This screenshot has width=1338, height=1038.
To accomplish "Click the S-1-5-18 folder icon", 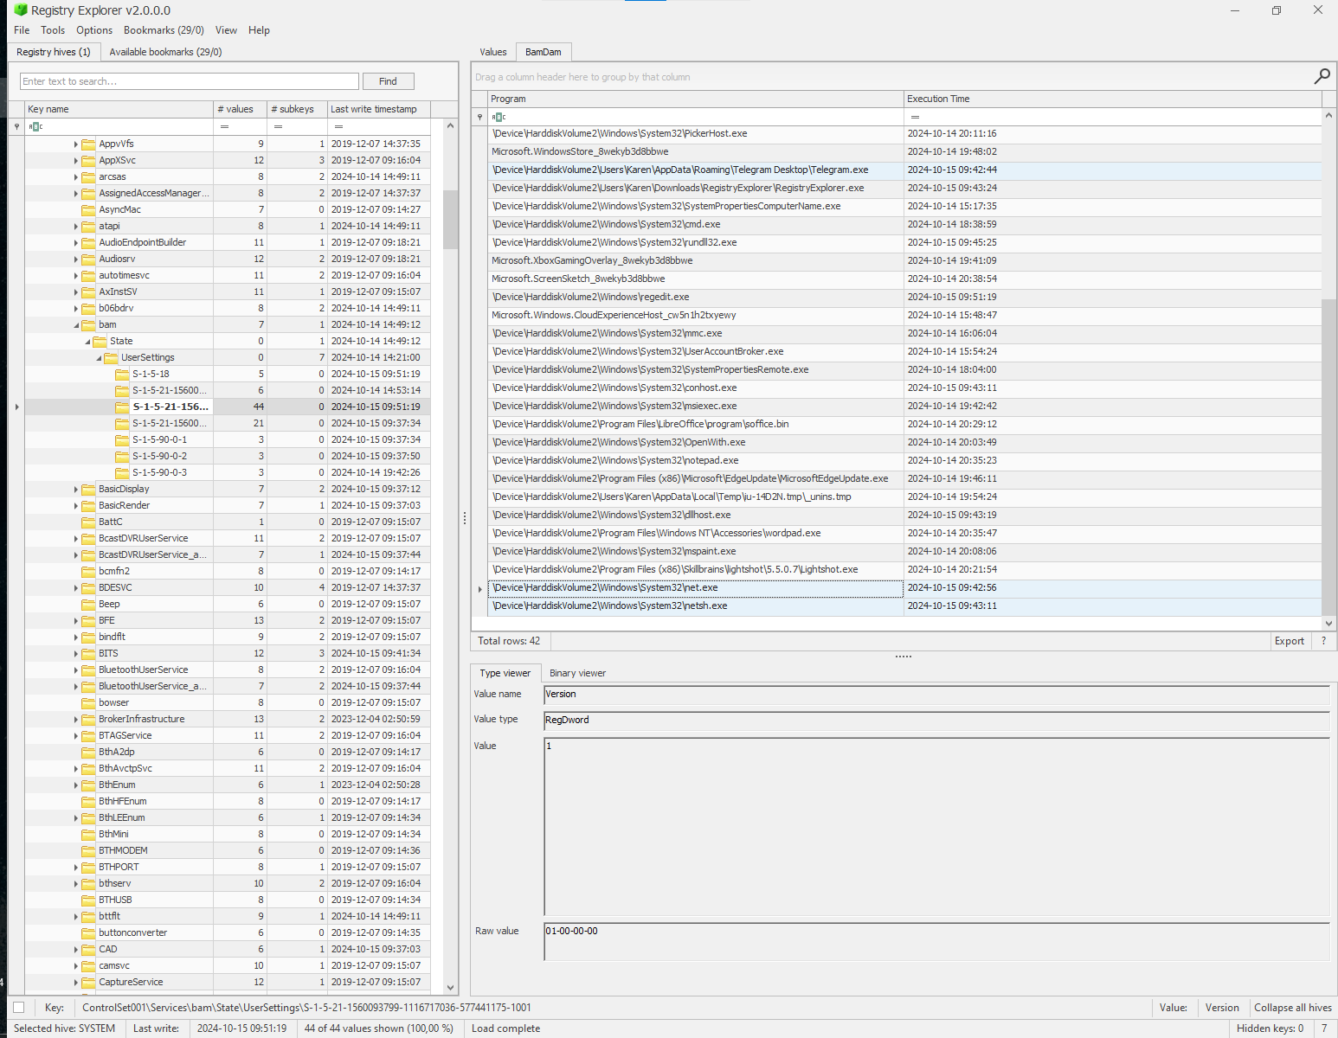I will click(x=122, y=375).
